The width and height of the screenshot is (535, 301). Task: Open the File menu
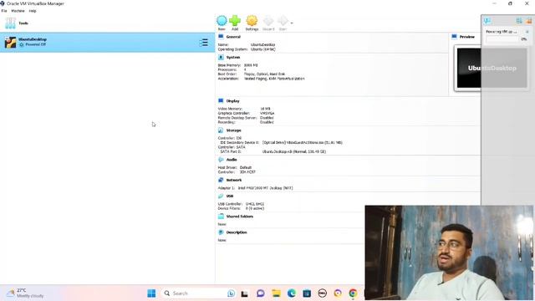pos(4,11)
